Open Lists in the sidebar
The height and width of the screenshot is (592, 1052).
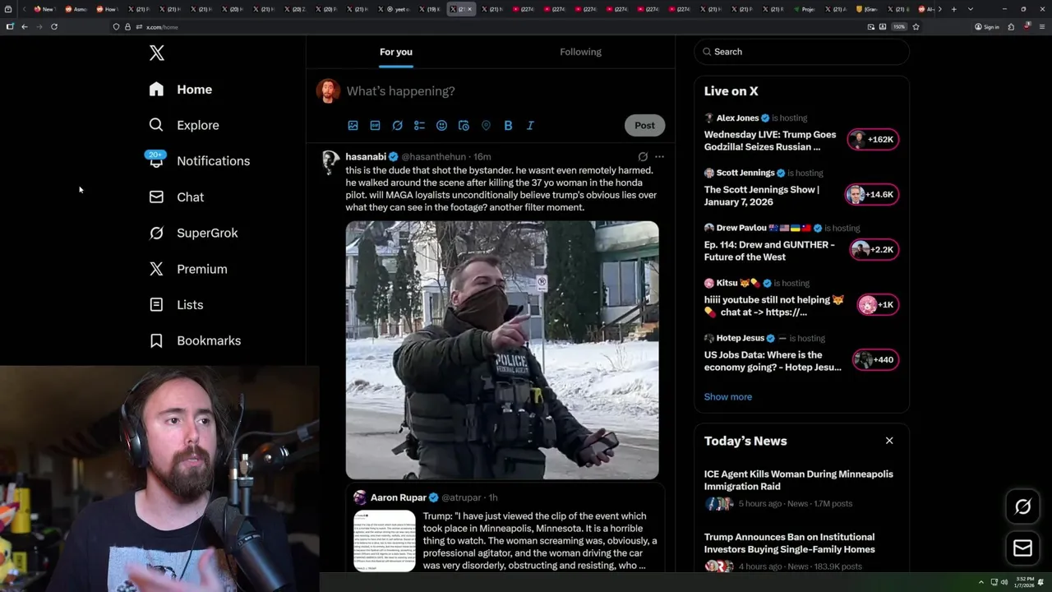176,305
